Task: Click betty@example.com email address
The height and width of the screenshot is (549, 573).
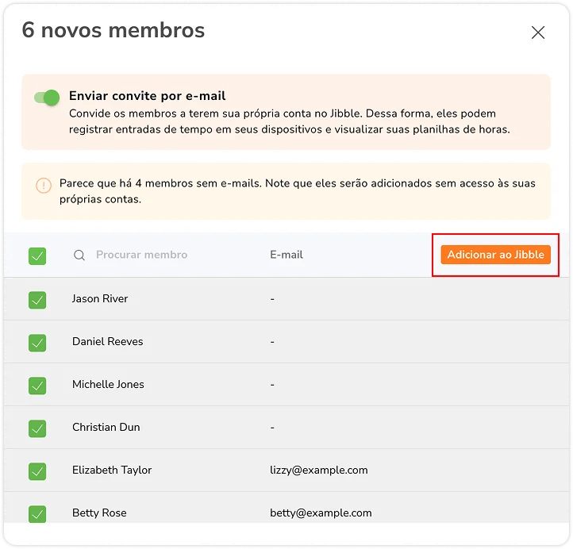Action: click(x=321, y=513)
